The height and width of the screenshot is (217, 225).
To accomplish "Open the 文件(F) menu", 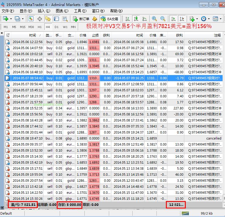I will pos(8,11).
